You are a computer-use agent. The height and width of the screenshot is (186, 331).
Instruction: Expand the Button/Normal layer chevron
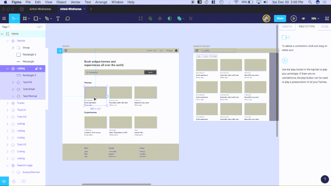pyautogui.click(x=13, y=172)
